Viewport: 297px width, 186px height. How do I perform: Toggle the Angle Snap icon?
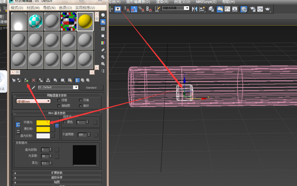134,9
